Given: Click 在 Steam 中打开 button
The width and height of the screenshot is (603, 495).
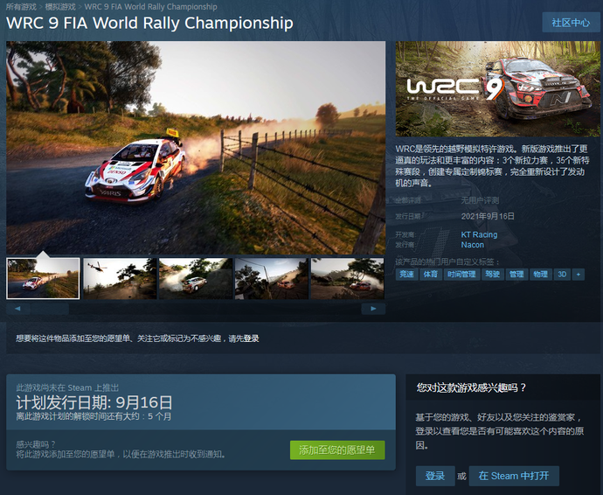Looking at the screenshot, I should (x=514, y=476).
